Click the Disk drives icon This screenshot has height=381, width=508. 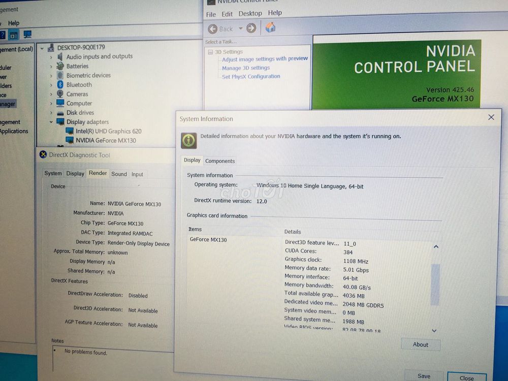point(60,113)
